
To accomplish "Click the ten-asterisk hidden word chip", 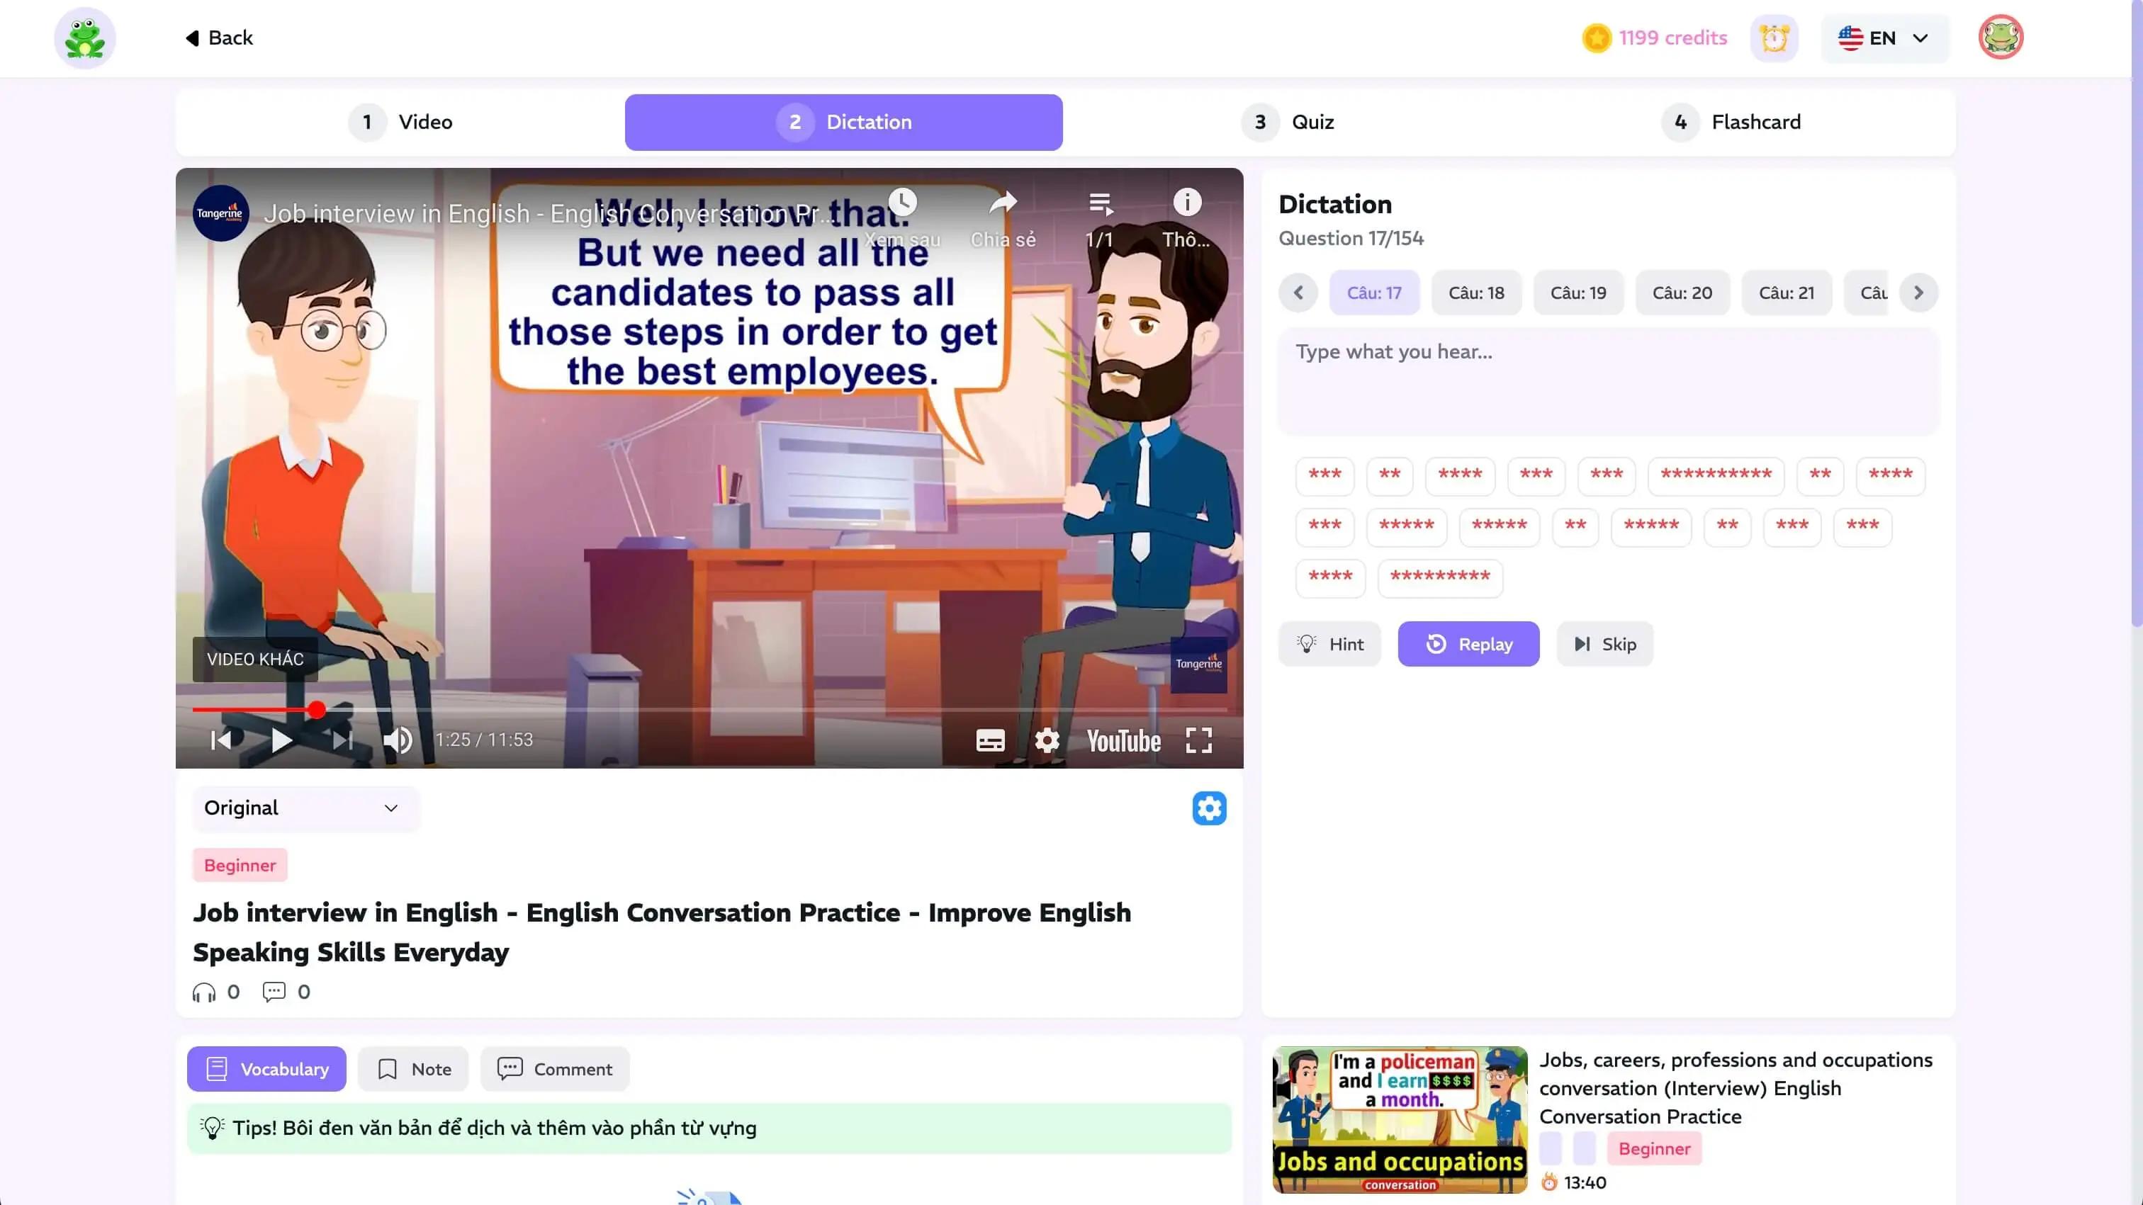I will pos(1716,475).
